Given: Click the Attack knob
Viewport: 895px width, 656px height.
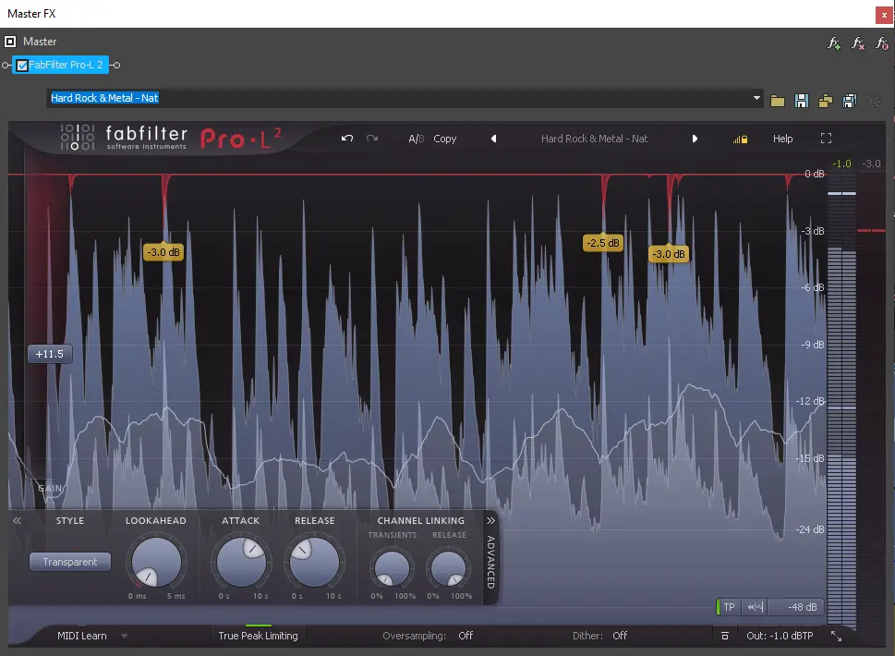Looking at the screenshot, I should [x=241, y=562].
